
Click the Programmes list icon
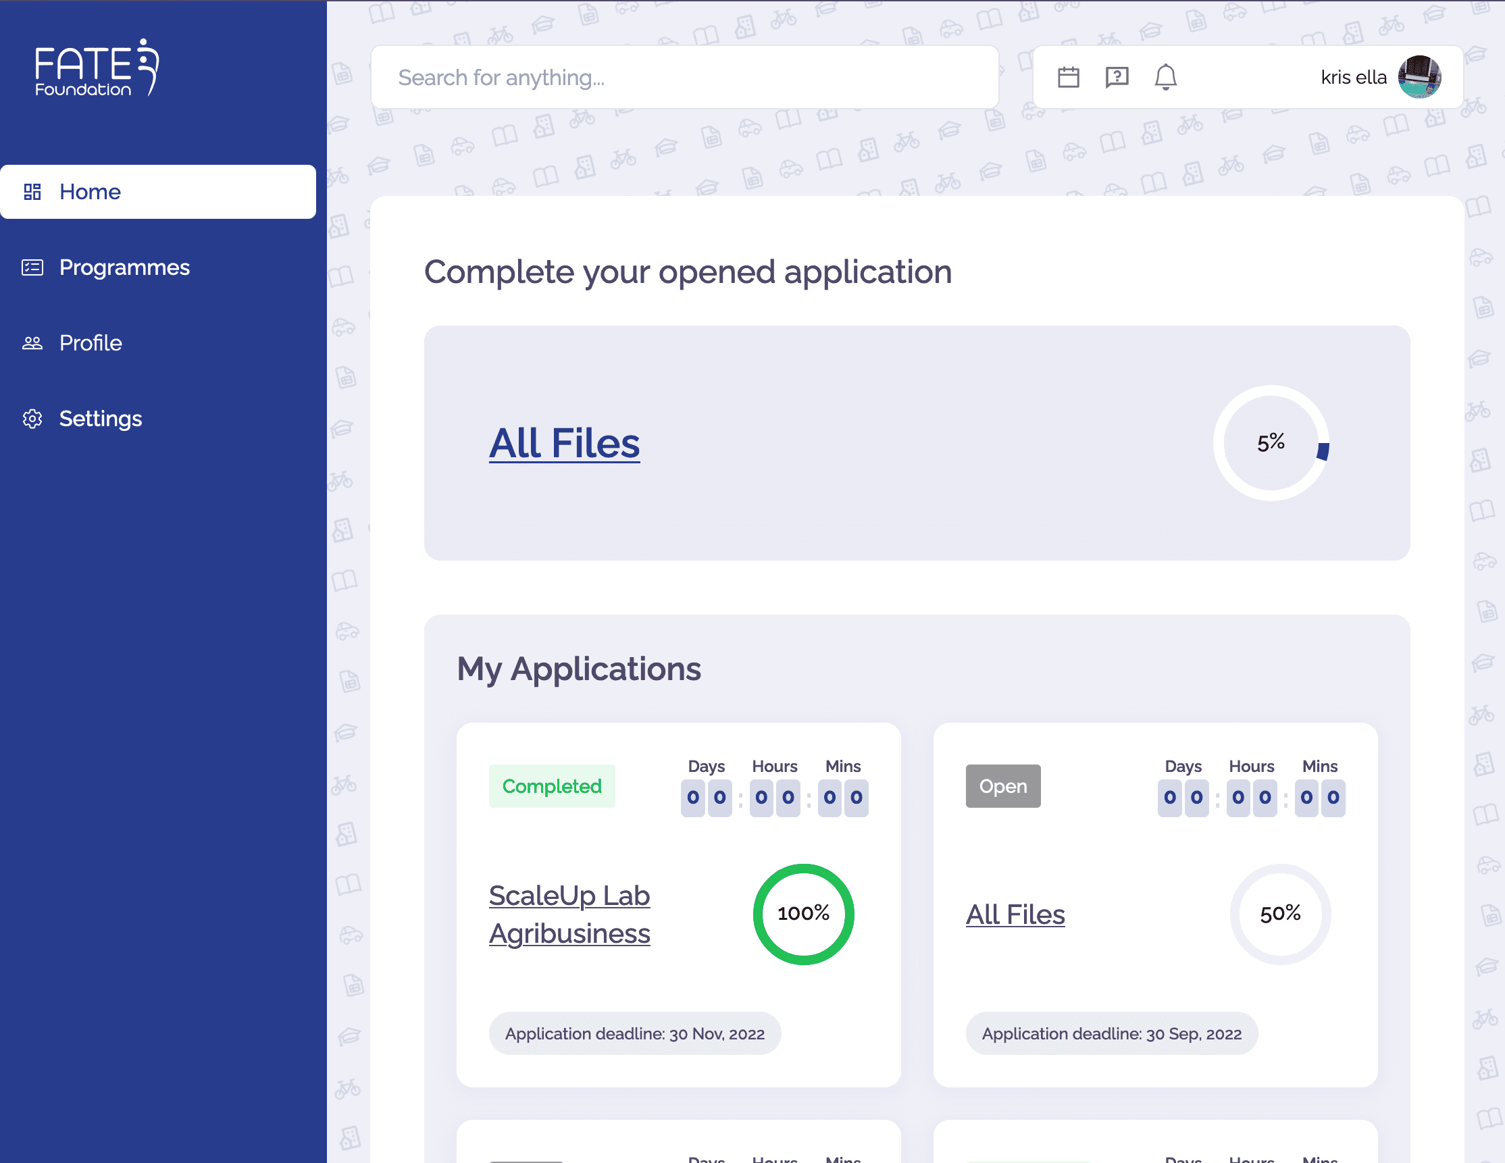pos(32,267)
